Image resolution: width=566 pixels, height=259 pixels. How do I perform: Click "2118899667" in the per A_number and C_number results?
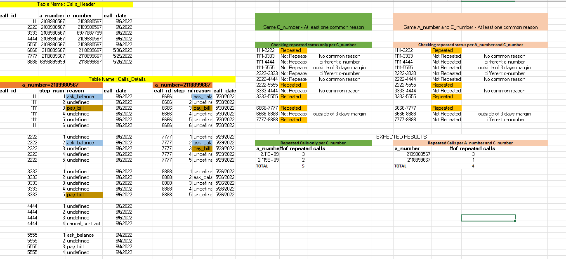(419, 160)
